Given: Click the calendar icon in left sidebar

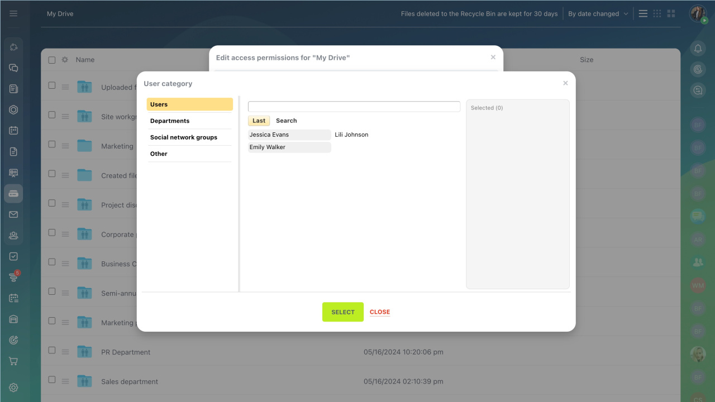Looking at the screenshot, I should click(x=13, y=131).
